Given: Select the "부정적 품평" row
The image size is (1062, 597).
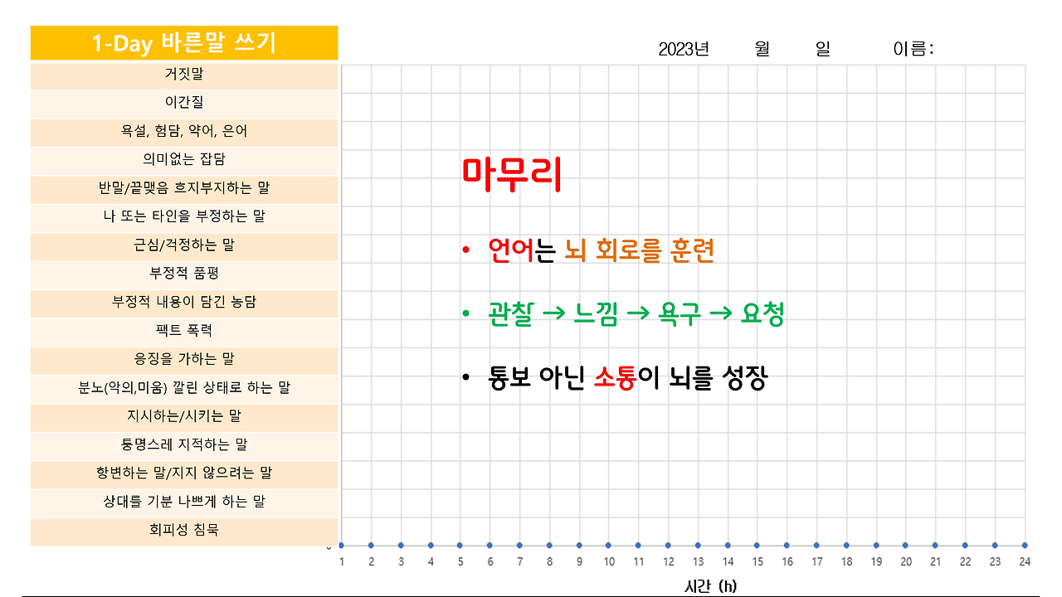Looking at the screenshot, I should pos(184,274).
